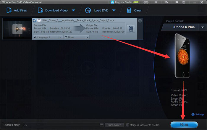Image resolution: width=207 pixels, height=130 pixels.
Task: Click the glasses icon in the title bar
Action: click(146, 2)
